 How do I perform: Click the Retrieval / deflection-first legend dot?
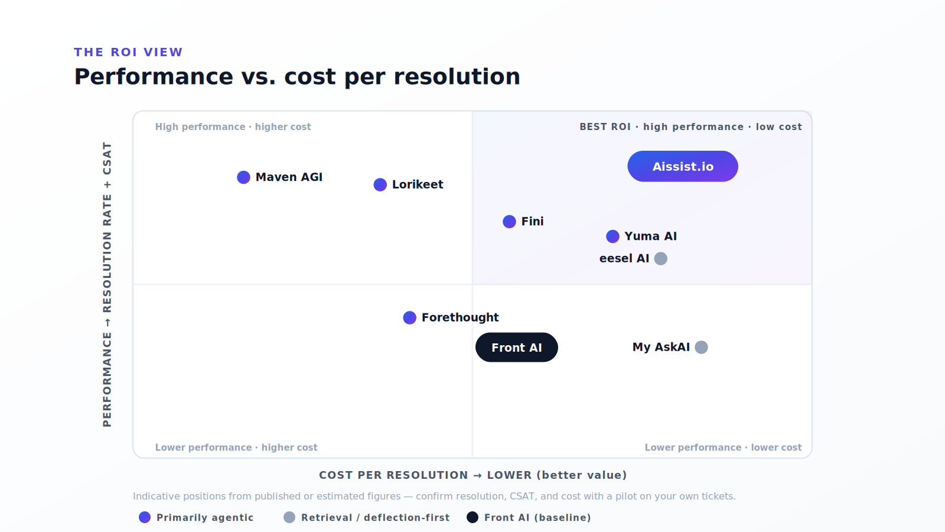click(x=289, y=517)
